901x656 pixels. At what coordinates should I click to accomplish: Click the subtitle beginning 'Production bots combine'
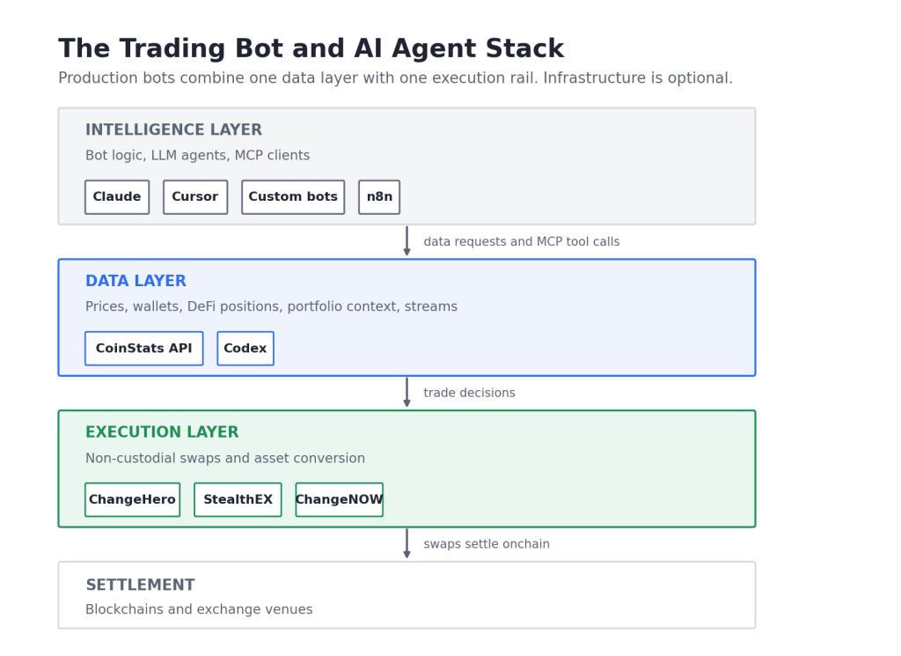[395, 78]
